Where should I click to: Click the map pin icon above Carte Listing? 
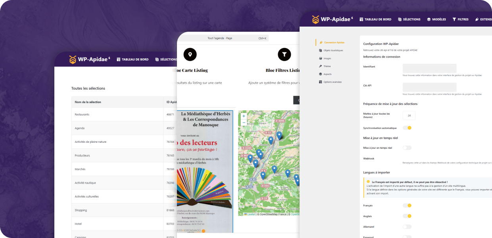click(x=190, y=54)
